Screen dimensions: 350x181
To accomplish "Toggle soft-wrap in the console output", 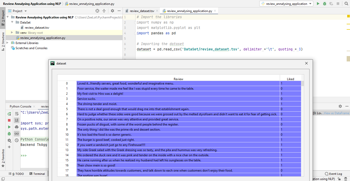I will click(16, 114).
